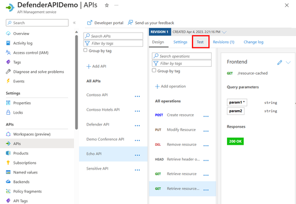296x204 pixels.
Task: Open the more options ellipsis beside title
Action: click(x=117, y=5)
